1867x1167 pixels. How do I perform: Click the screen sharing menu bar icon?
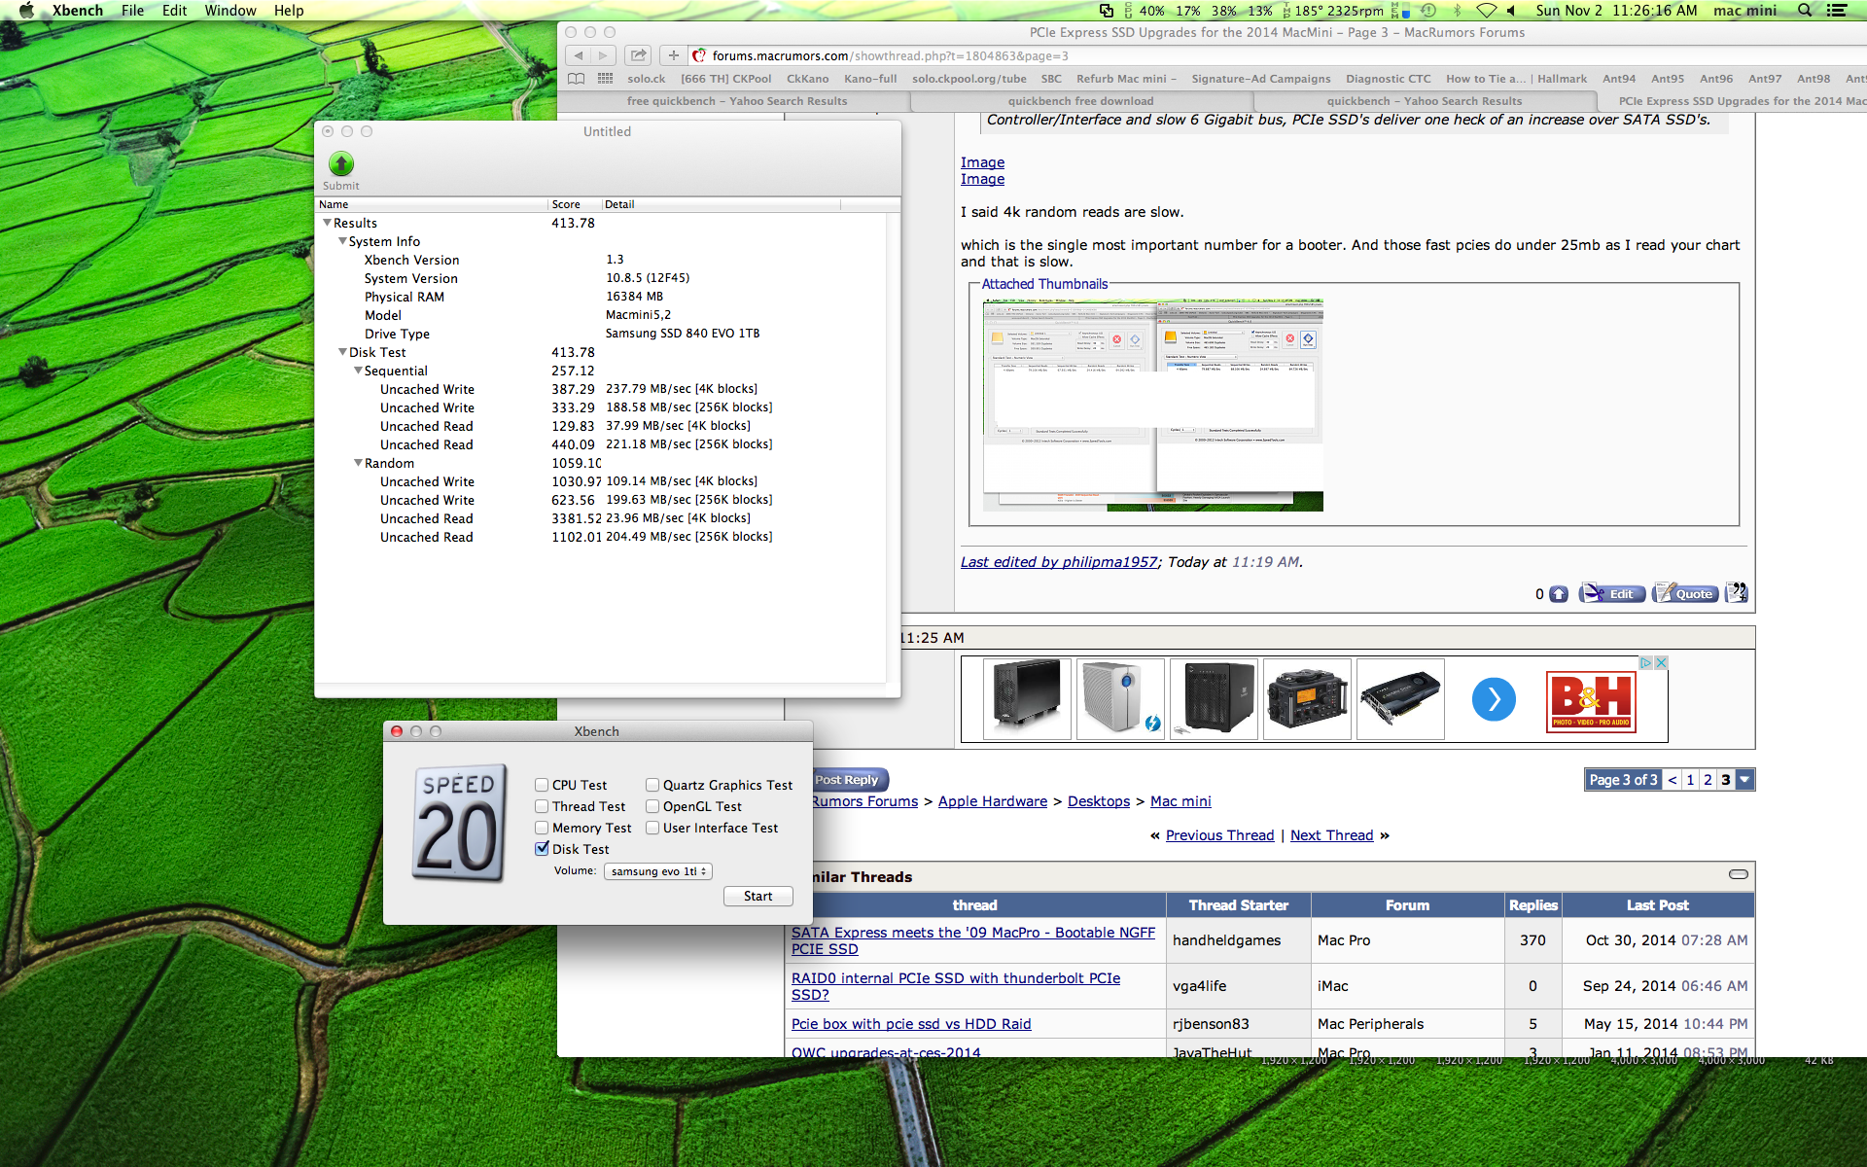tap(1107, 11)
